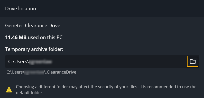Click the Genetec Clearance Drive label

click(33, 25)
